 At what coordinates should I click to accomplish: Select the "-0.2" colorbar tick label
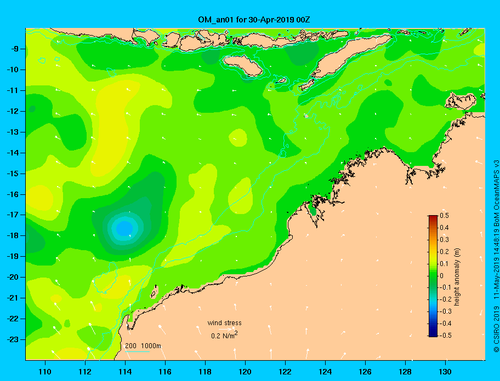[x=446, y=299]
